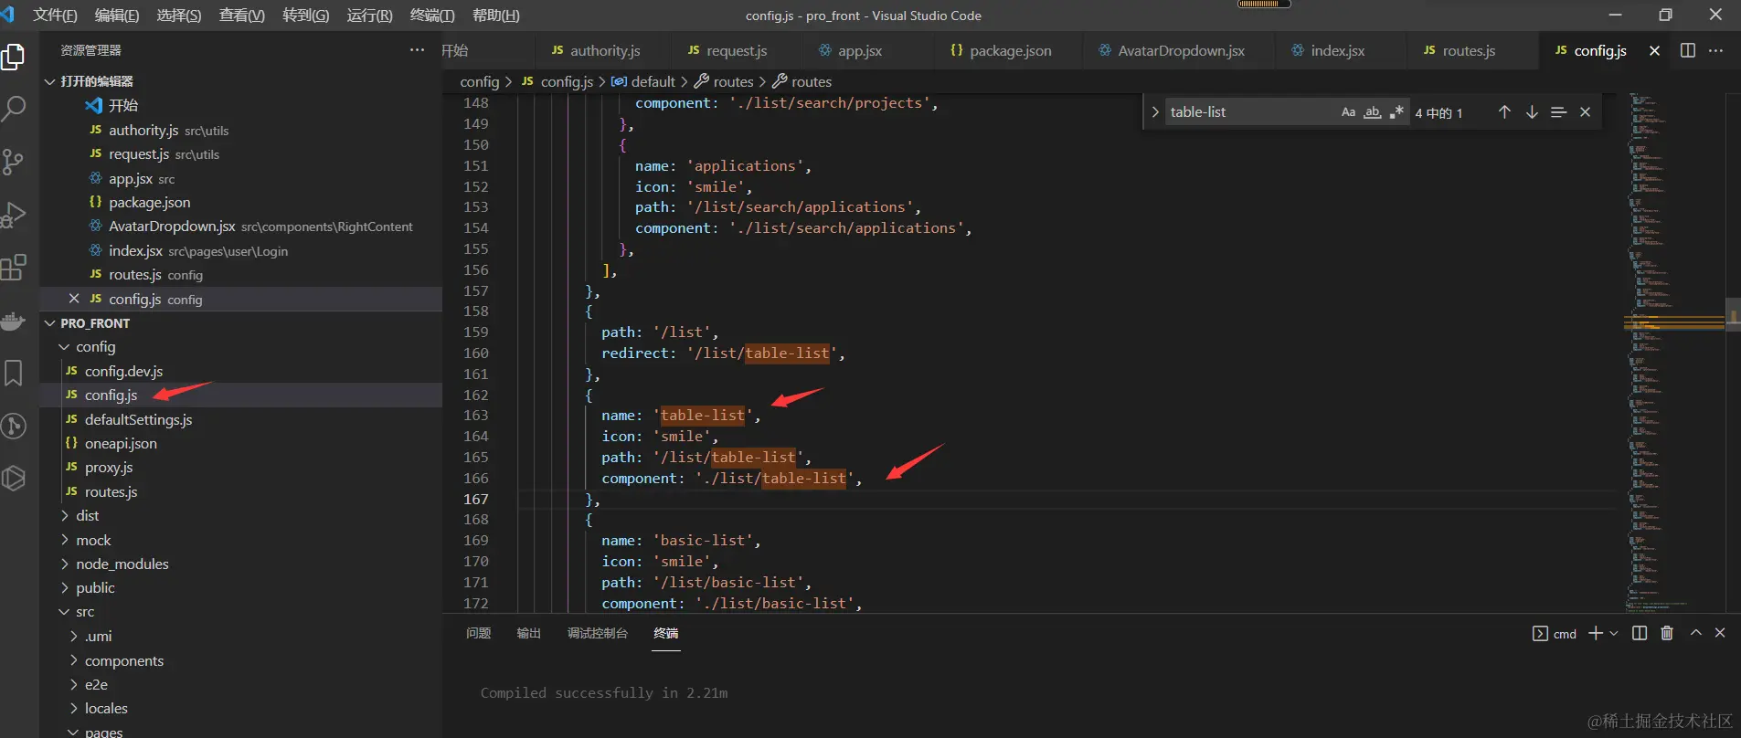Show the 调试控制台 debug console tab
Viewport: 1741px width, 738px height.
pyautogui.click(x=597, y=633)
